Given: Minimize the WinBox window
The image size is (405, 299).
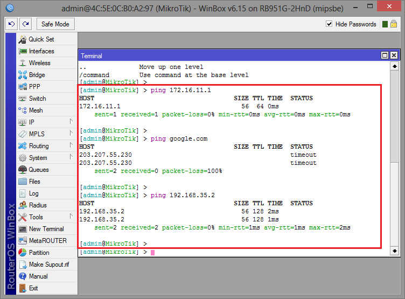Looking at the screenshot, I should (x=355, y=7).
